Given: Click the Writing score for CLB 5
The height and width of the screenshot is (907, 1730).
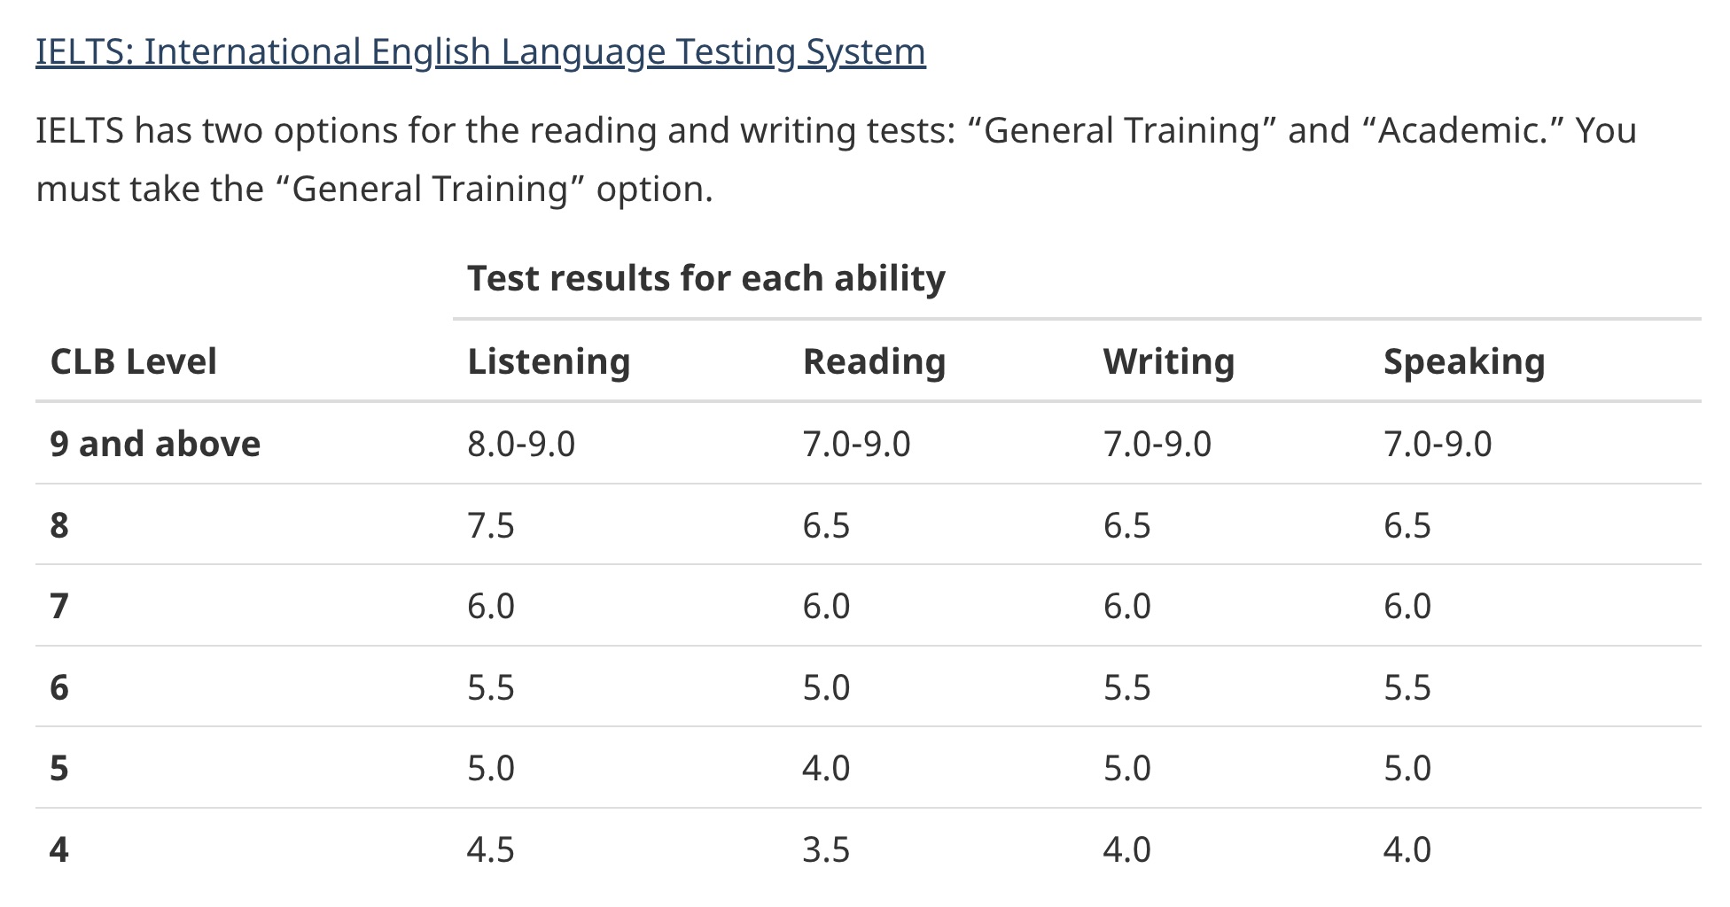Looking at the screenshot, I should (x=1126, y=768).
